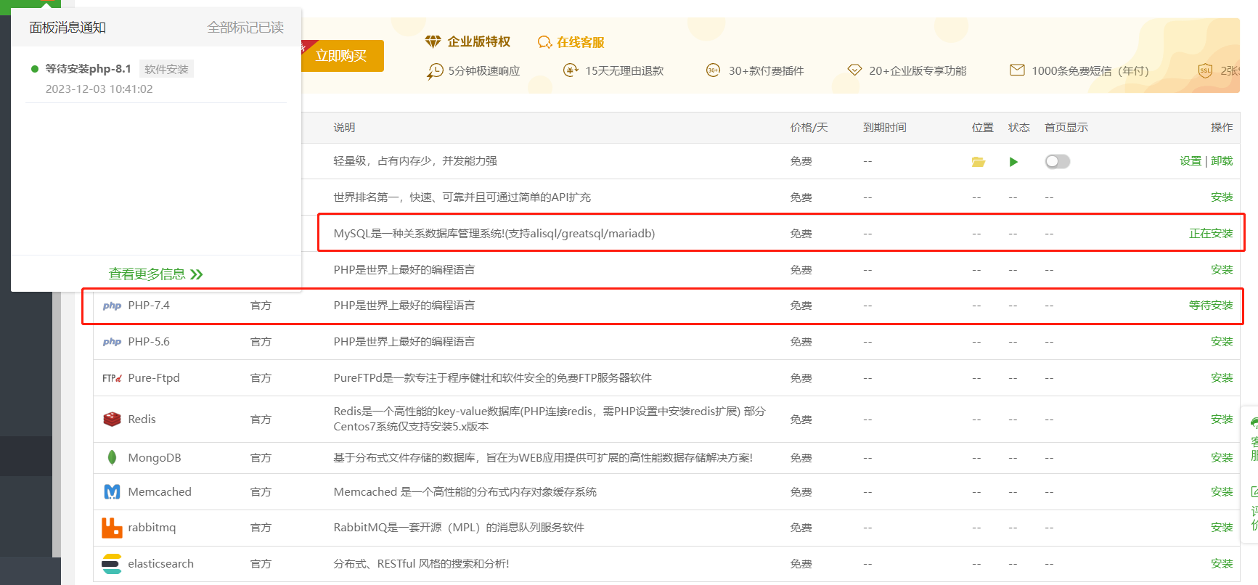Click the green dot beside 等待安装php-8.1
Viewport: 1258px width, 585px height.
(35, 69)
